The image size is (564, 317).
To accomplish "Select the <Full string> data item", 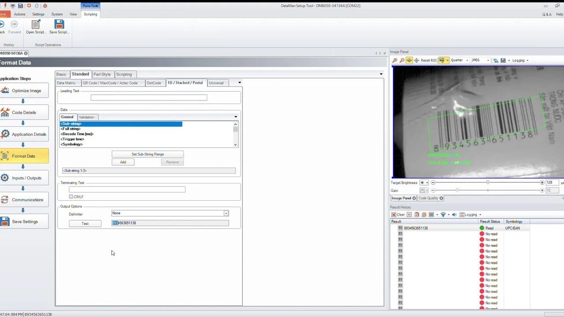I will point(70,129).
